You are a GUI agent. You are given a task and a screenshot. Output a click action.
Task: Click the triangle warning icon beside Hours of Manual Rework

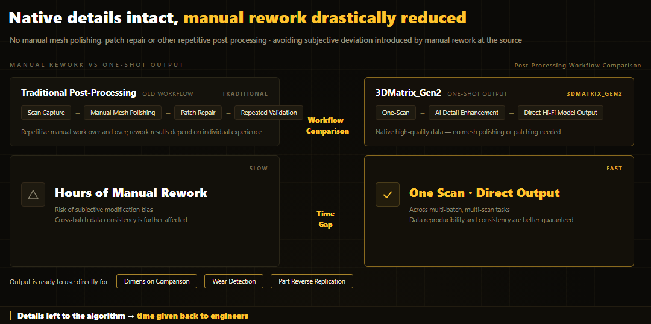coord(33,195)
